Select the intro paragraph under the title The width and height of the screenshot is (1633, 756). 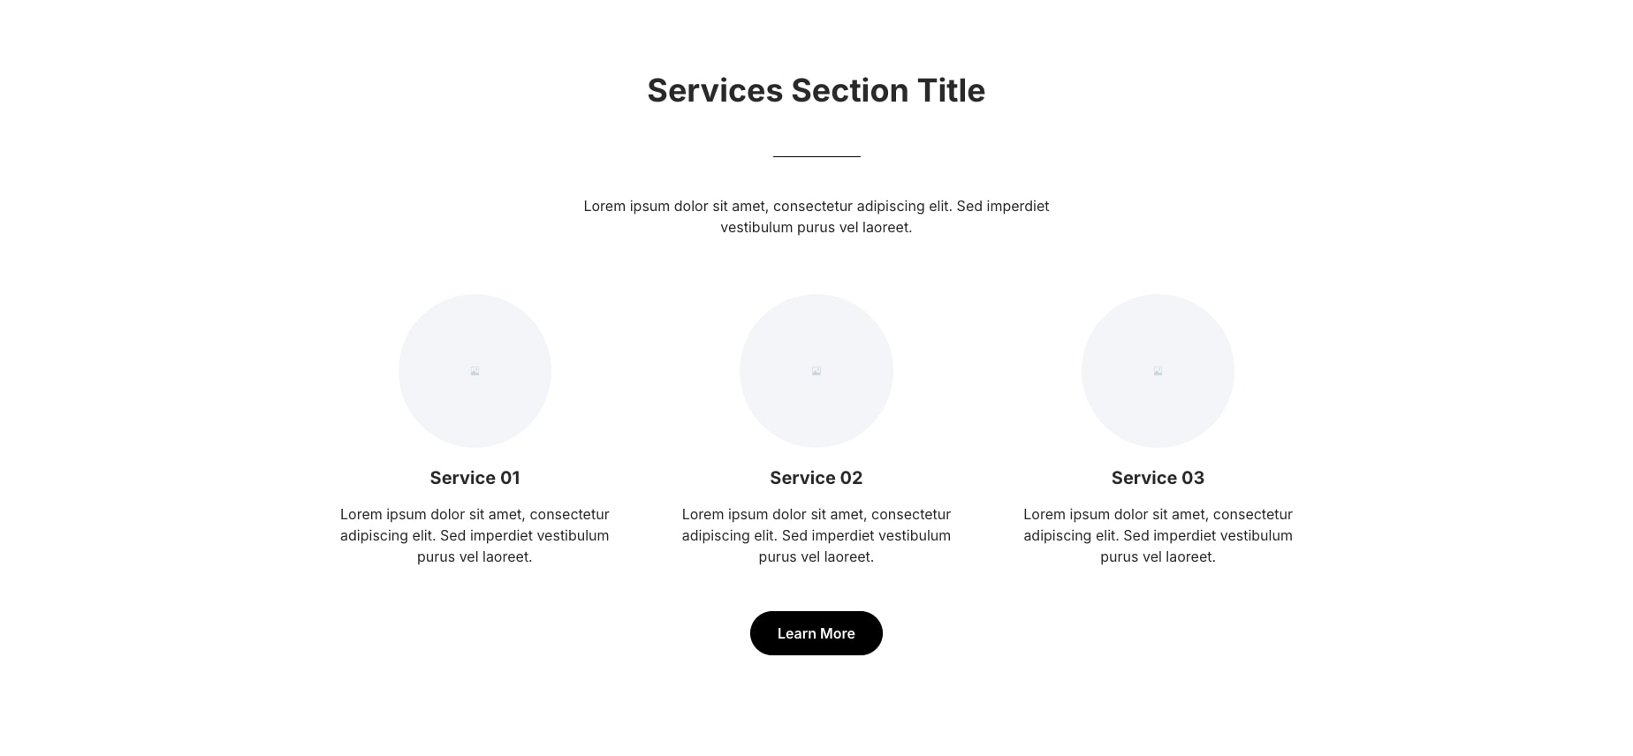click(x=816, y=216)
